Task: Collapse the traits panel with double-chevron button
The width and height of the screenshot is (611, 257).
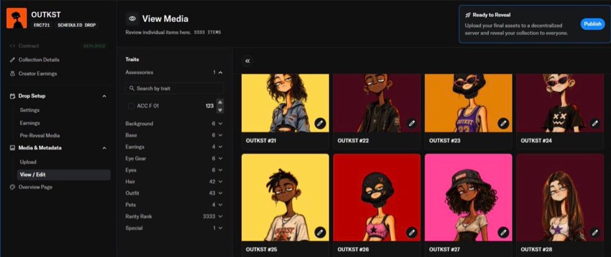Action: tap(247, 61)
